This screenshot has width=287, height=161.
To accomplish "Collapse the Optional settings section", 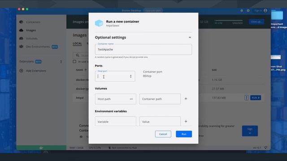I will click(x=190, y=38).
